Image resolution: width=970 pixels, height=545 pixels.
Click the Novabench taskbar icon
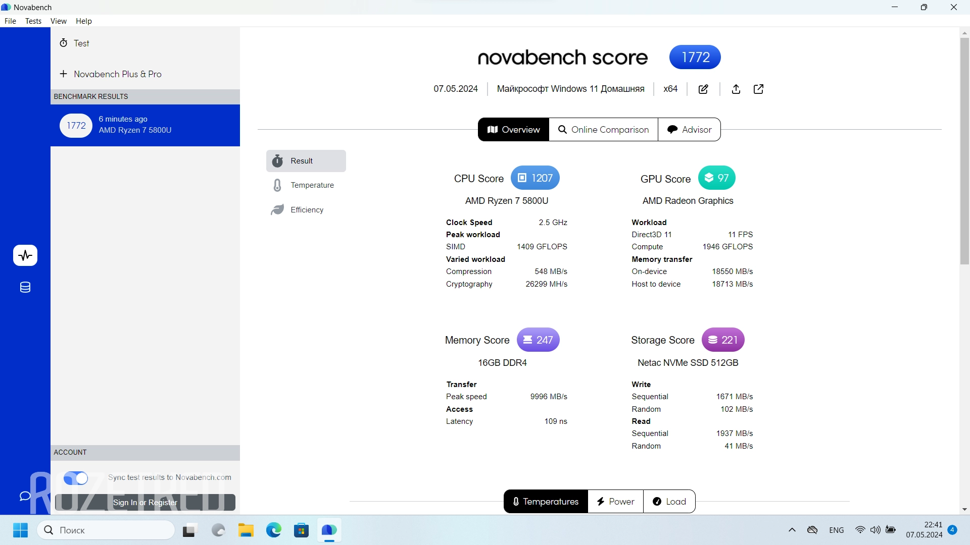tap(329, 530)
